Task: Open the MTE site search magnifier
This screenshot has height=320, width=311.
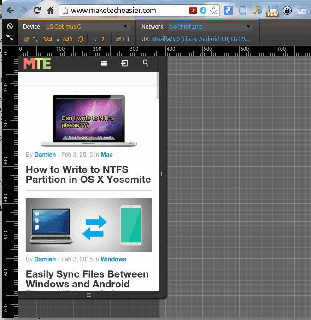Action: [146, 64]
